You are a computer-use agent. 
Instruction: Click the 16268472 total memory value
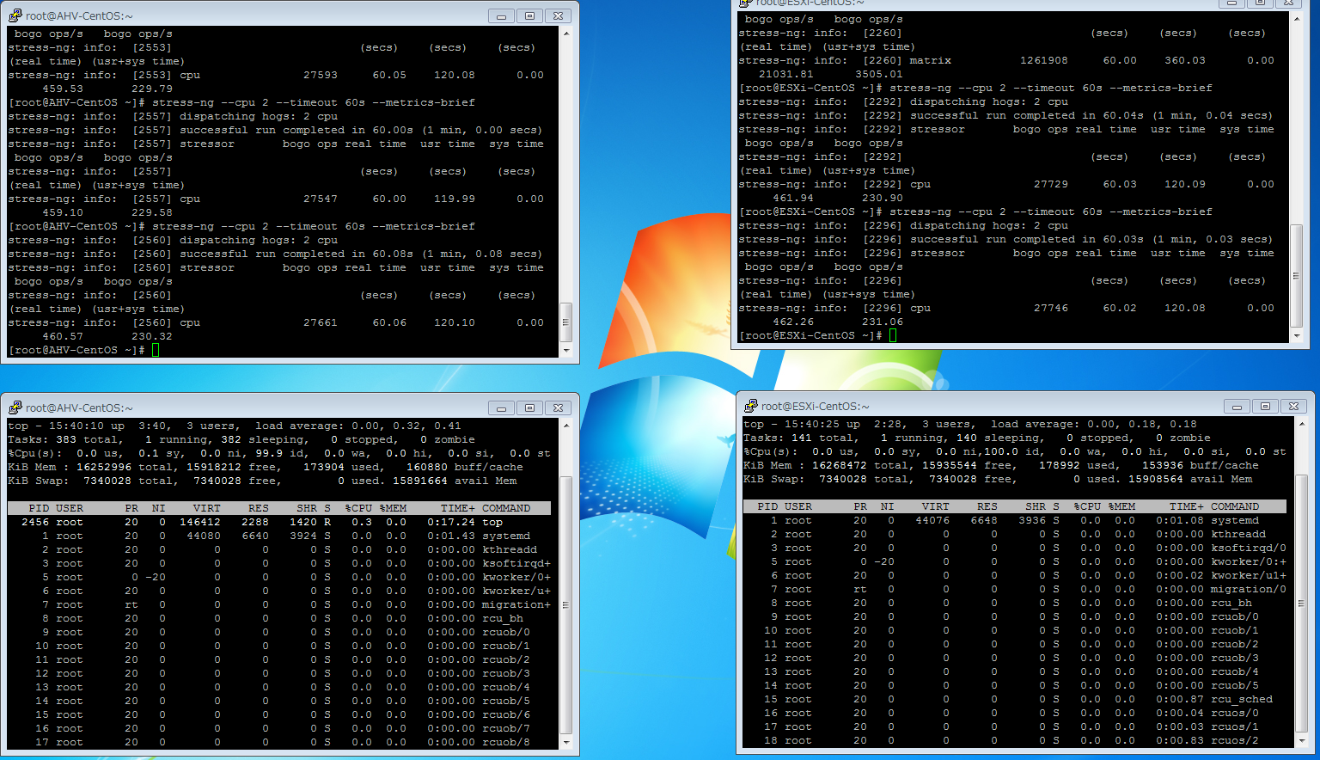tap(840, 465)
